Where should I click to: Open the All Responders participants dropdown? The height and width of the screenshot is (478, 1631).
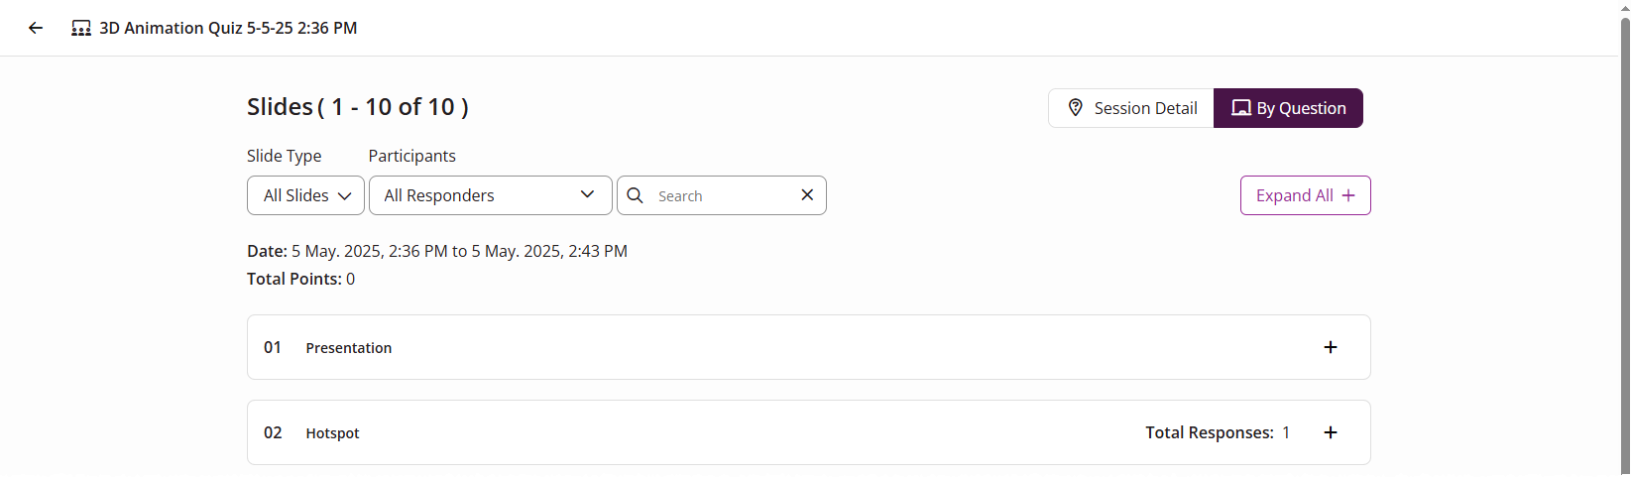pos(491,195)
